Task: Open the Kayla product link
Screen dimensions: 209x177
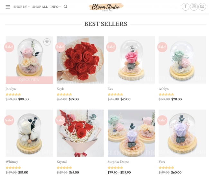Action: pos(60,89)
